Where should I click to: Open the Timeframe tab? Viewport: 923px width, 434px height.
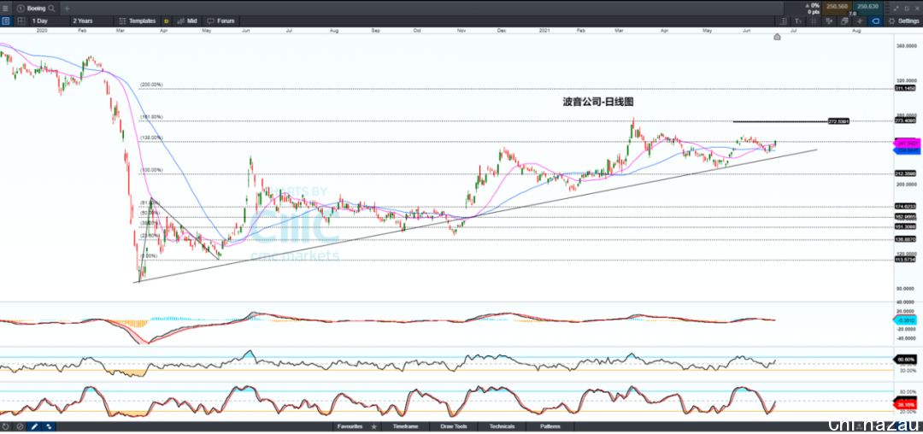406,426
